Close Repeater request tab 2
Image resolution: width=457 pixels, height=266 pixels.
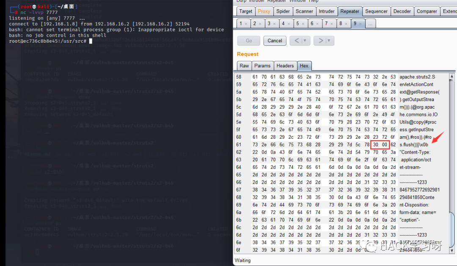click(260, 24)
